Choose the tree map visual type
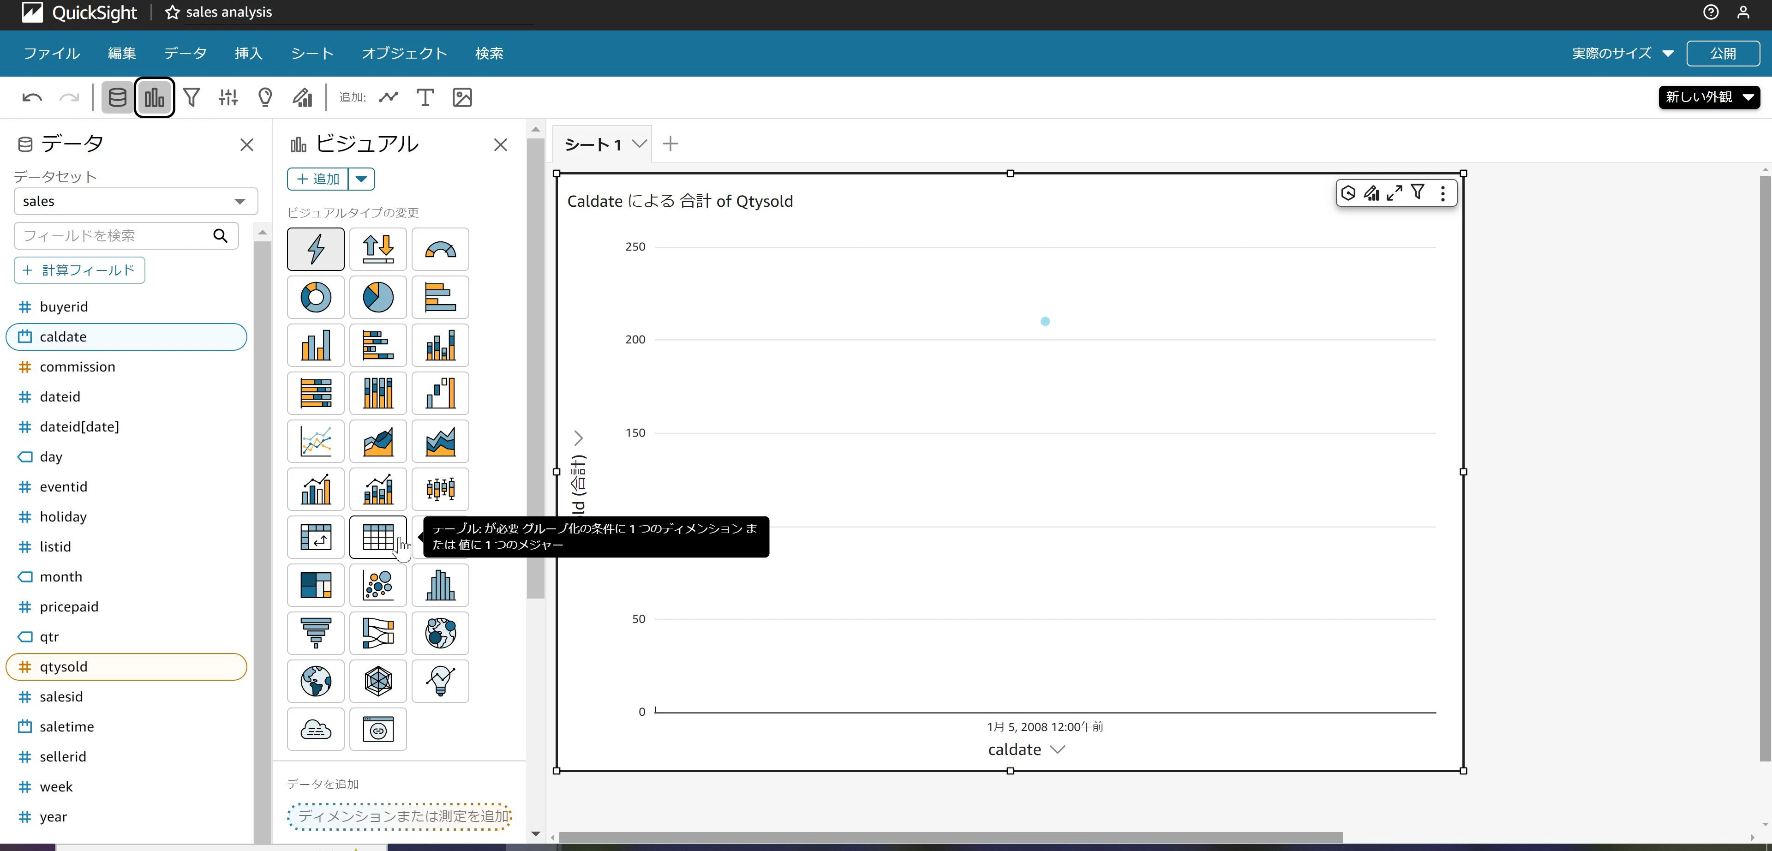Screen dimensions: 1772x851 click(316, 586)
